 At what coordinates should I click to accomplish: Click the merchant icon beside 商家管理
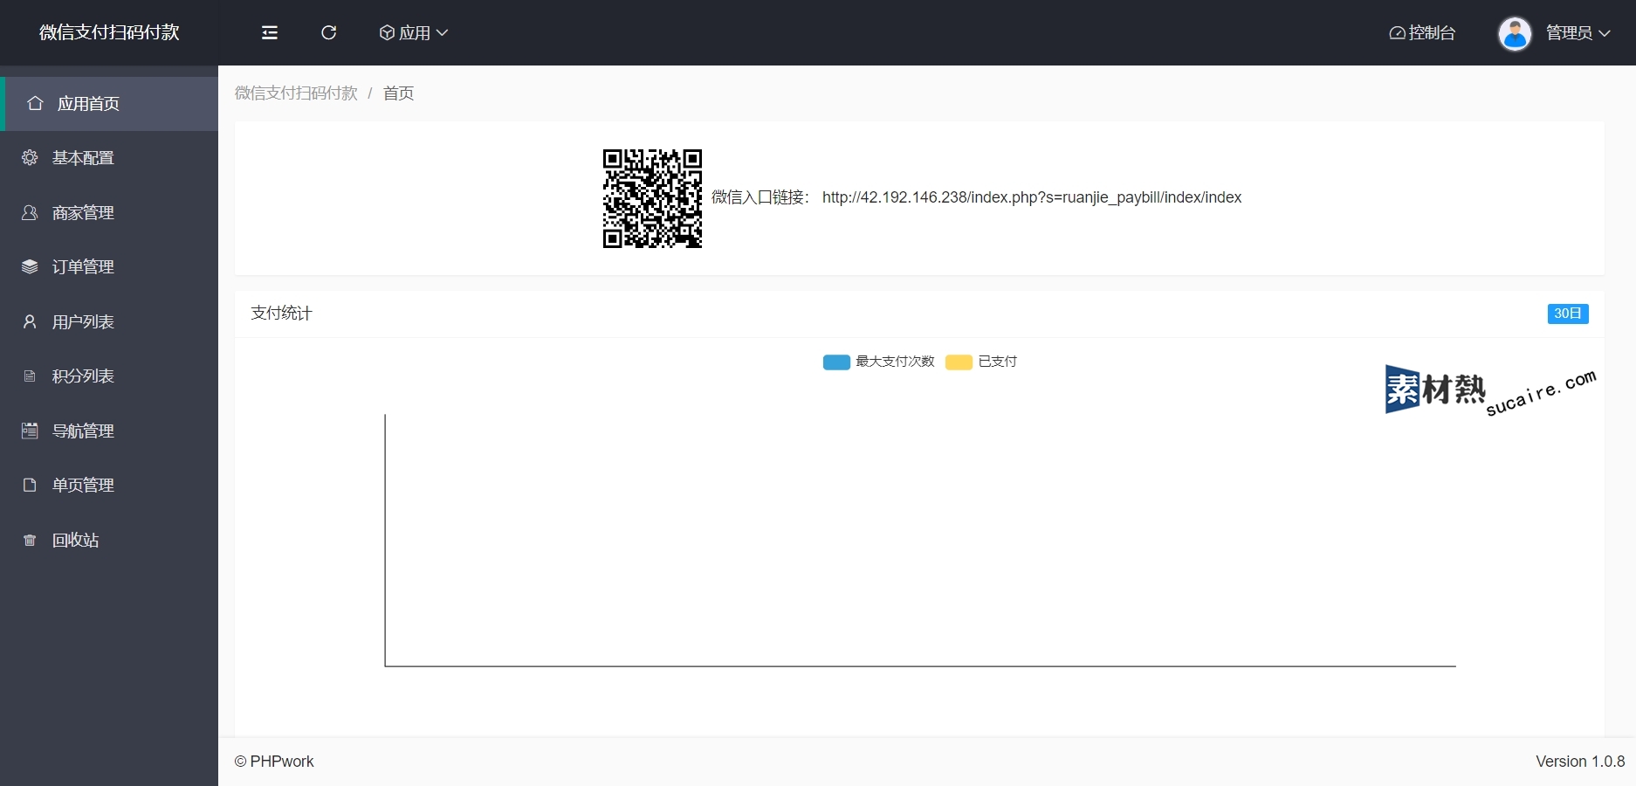pyautogui.click(x=30, y=212)
